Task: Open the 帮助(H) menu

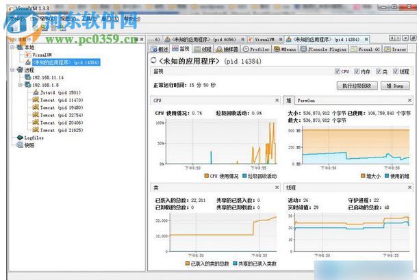Action: click(x=132, y=18)
